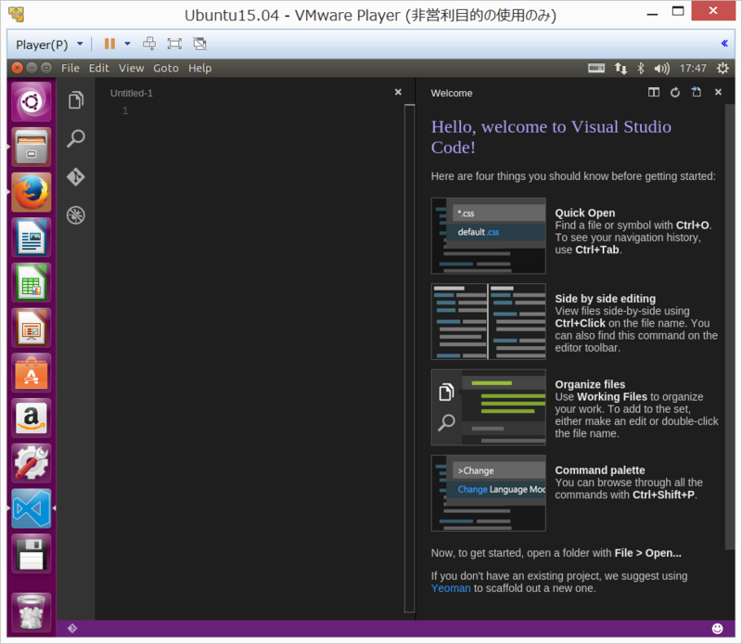
Task: Click the split editor icon in Welcome tab
Action: 654,92
